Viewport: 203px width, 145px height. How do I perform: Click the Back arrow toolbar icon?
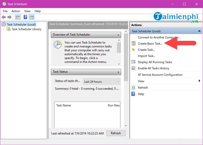click(x=4, y=17)
